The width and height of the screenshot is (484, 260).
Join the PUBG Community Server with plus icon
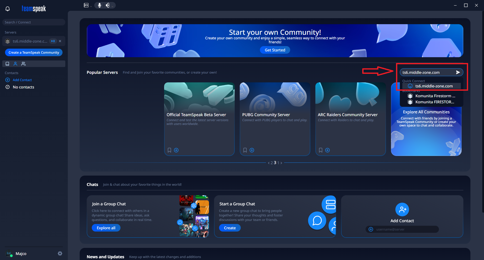tap(252, 150)
